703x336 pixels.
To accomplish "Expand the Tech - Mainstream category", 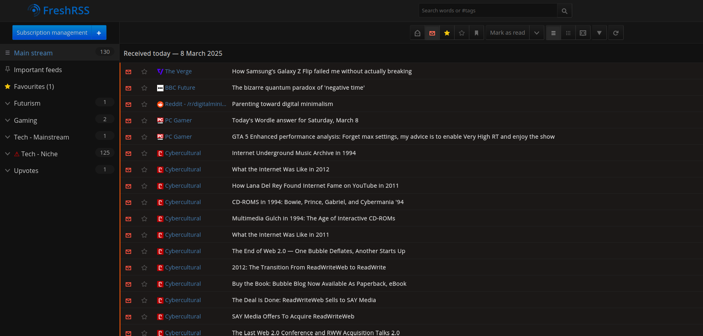I will [x=8, y=137].
